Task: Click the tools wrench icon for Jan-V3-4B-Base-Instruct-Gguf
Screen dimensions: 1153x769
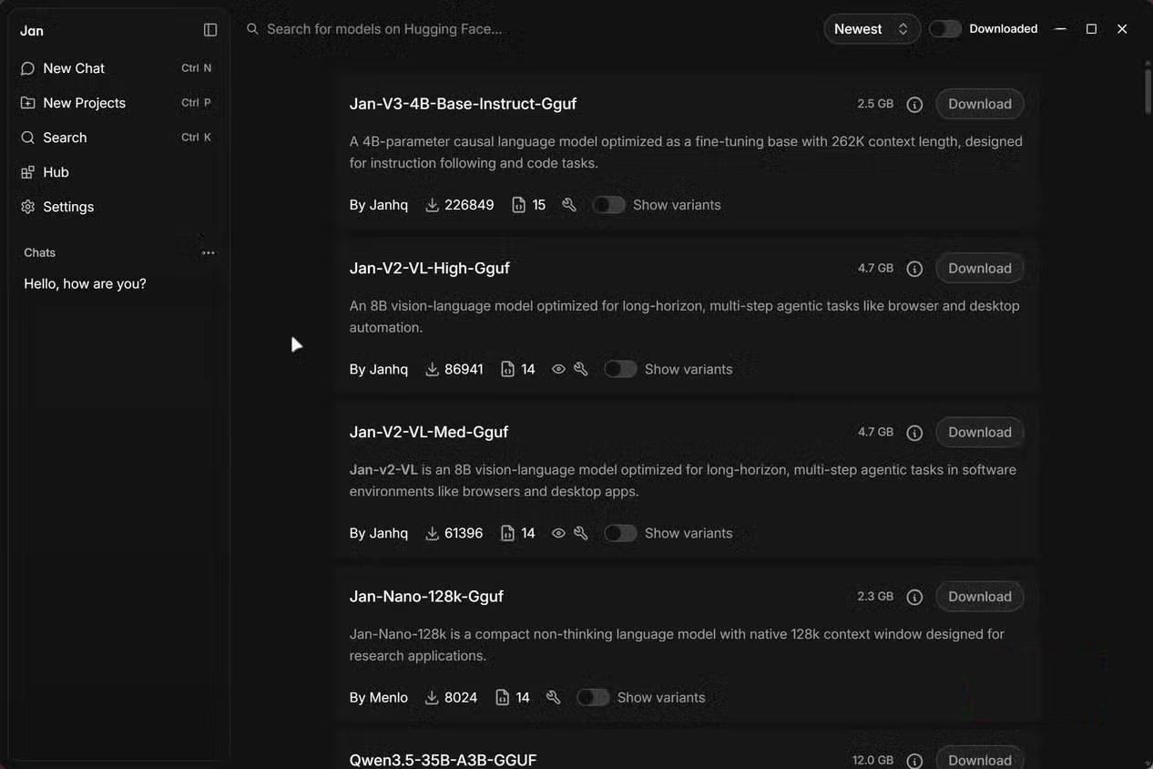Action: pyautogui.click(x=569, y=205)
